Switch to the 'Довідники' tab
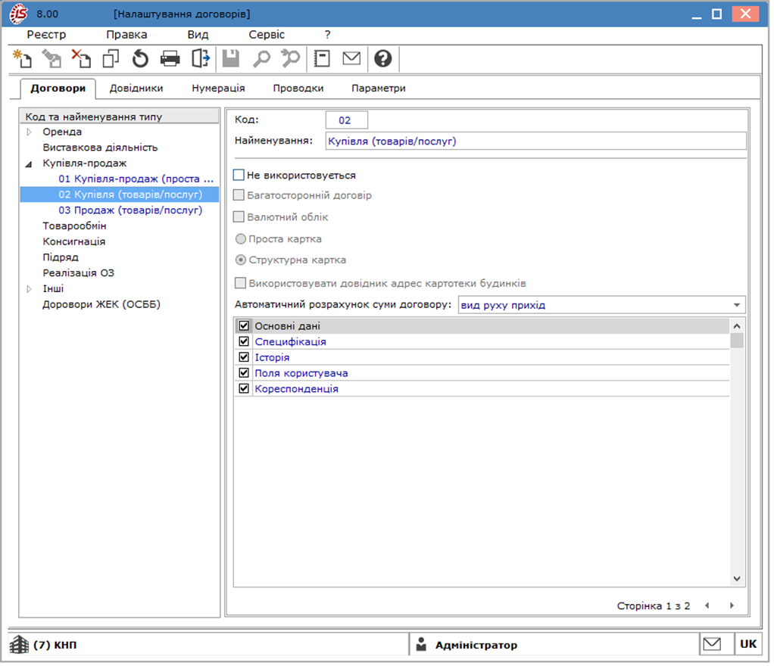The width and height of the screenshot is (774, 666). coord(136,89)
